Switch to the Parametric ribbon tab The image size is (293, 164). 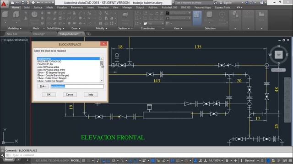pos(77,7)
